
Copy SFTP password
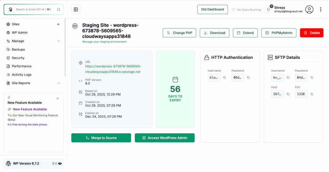[x=312, y=78]
